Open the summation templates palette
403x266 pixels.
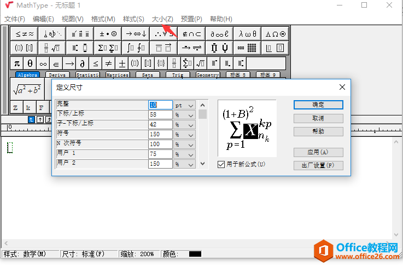pyautogui.click(x=108, y=48)
